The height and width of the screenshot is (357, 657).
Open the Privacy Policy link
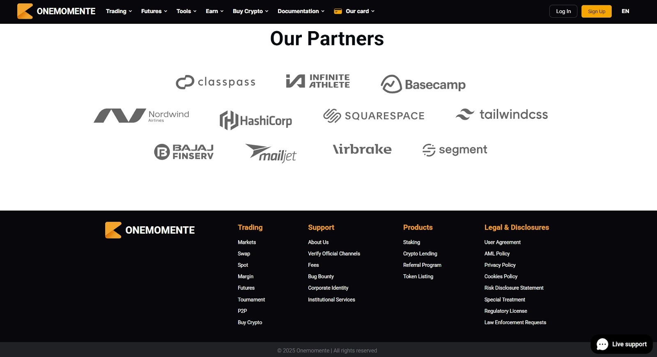[500, 265]
